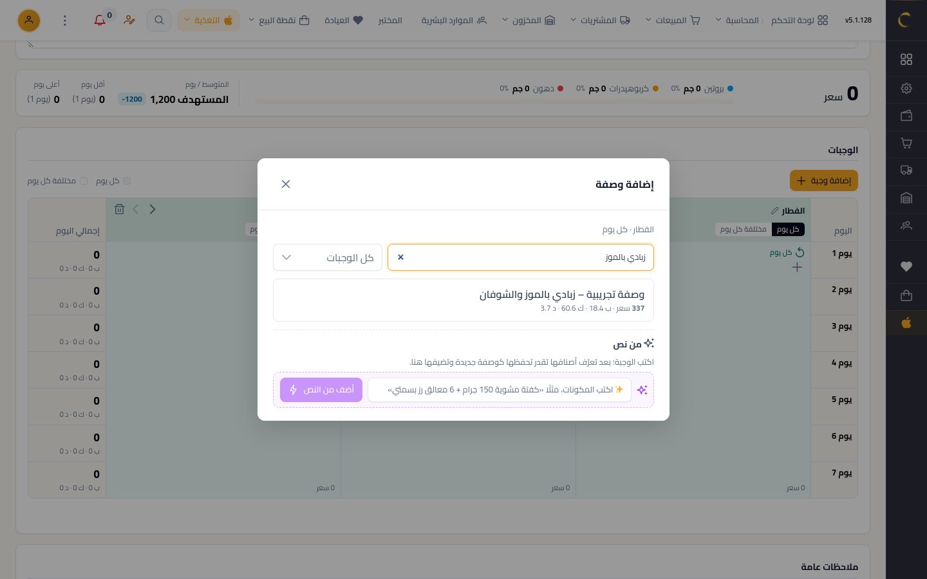Screen dimensions: 927x579
Task: Expand the المحاسبة menu
Action: (x=737, y=20)
